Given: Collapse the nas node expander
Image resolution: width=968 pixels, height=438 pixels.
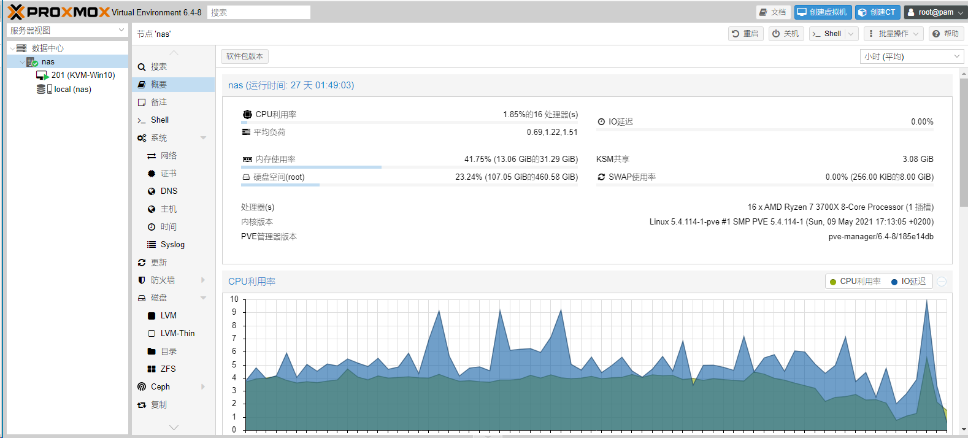Looking at the screenshot, I should tap(22, 61).
